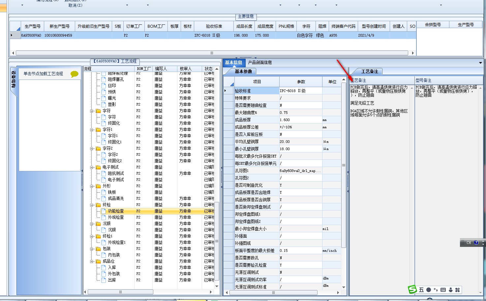Open the IME soft keyboard icon
Viewport: 486px width, 301px height.
443,290
